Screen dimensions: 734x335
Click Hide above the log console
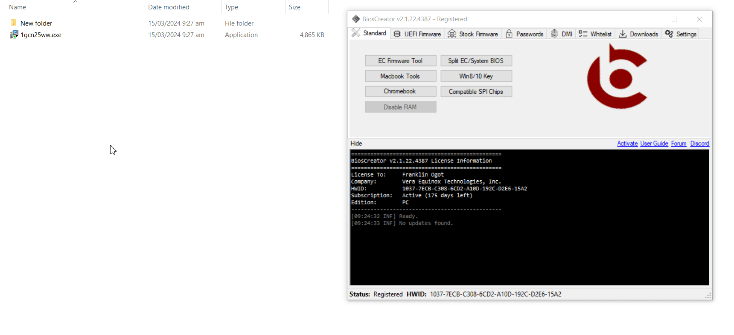pos(356,144)
